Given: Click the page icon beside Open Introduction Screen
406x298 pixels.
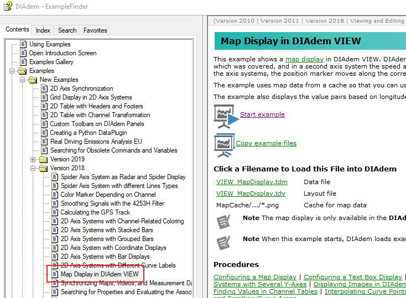Looking at the screenshot, I should (23, 53).
